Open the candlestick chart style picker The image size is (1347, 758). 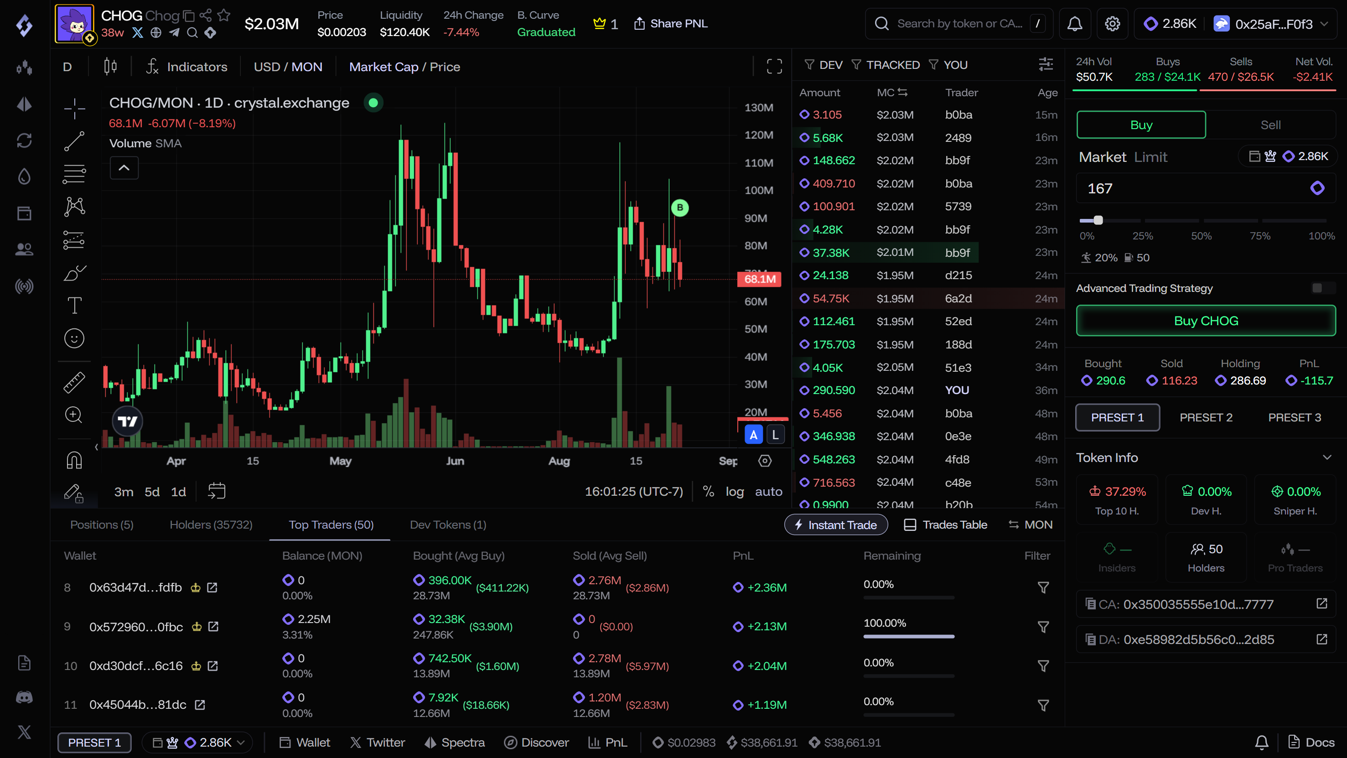[x=110, y=67]
